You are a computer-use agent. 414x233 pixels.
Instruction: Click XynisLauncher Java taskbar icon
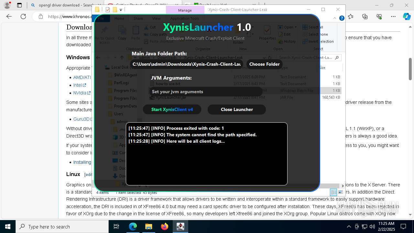[x=180, y=227]
